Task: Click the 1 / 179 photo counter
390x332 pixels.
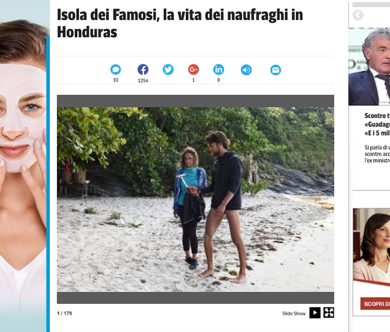Action: tap(64, 313)
